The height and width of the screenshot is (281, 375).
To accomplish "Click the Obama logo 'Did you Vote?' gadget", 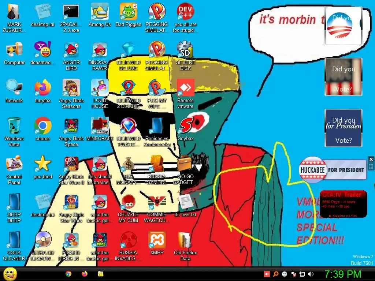I will [x=343, y=26].
